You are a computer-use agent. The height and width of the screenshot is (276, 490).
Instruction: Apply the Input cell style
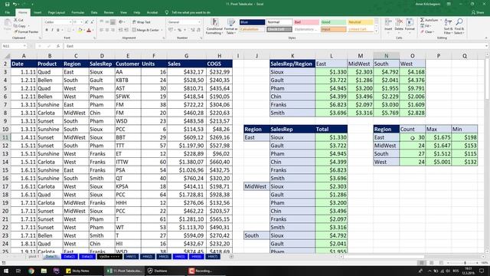tap(334, 29)
